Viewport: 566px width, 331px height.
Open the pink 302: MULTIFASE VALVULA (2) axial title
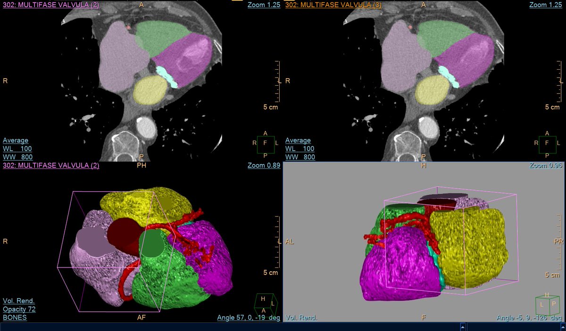[51, 5]
